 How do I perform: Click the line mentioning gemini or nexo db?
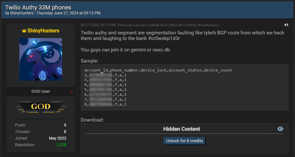pos(125,50)
